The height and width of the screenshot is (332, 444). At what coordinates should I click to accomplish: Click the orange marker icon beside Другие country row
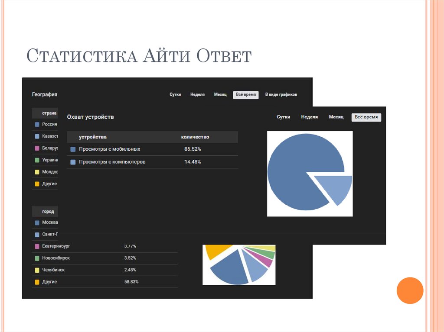coord(36,184)
